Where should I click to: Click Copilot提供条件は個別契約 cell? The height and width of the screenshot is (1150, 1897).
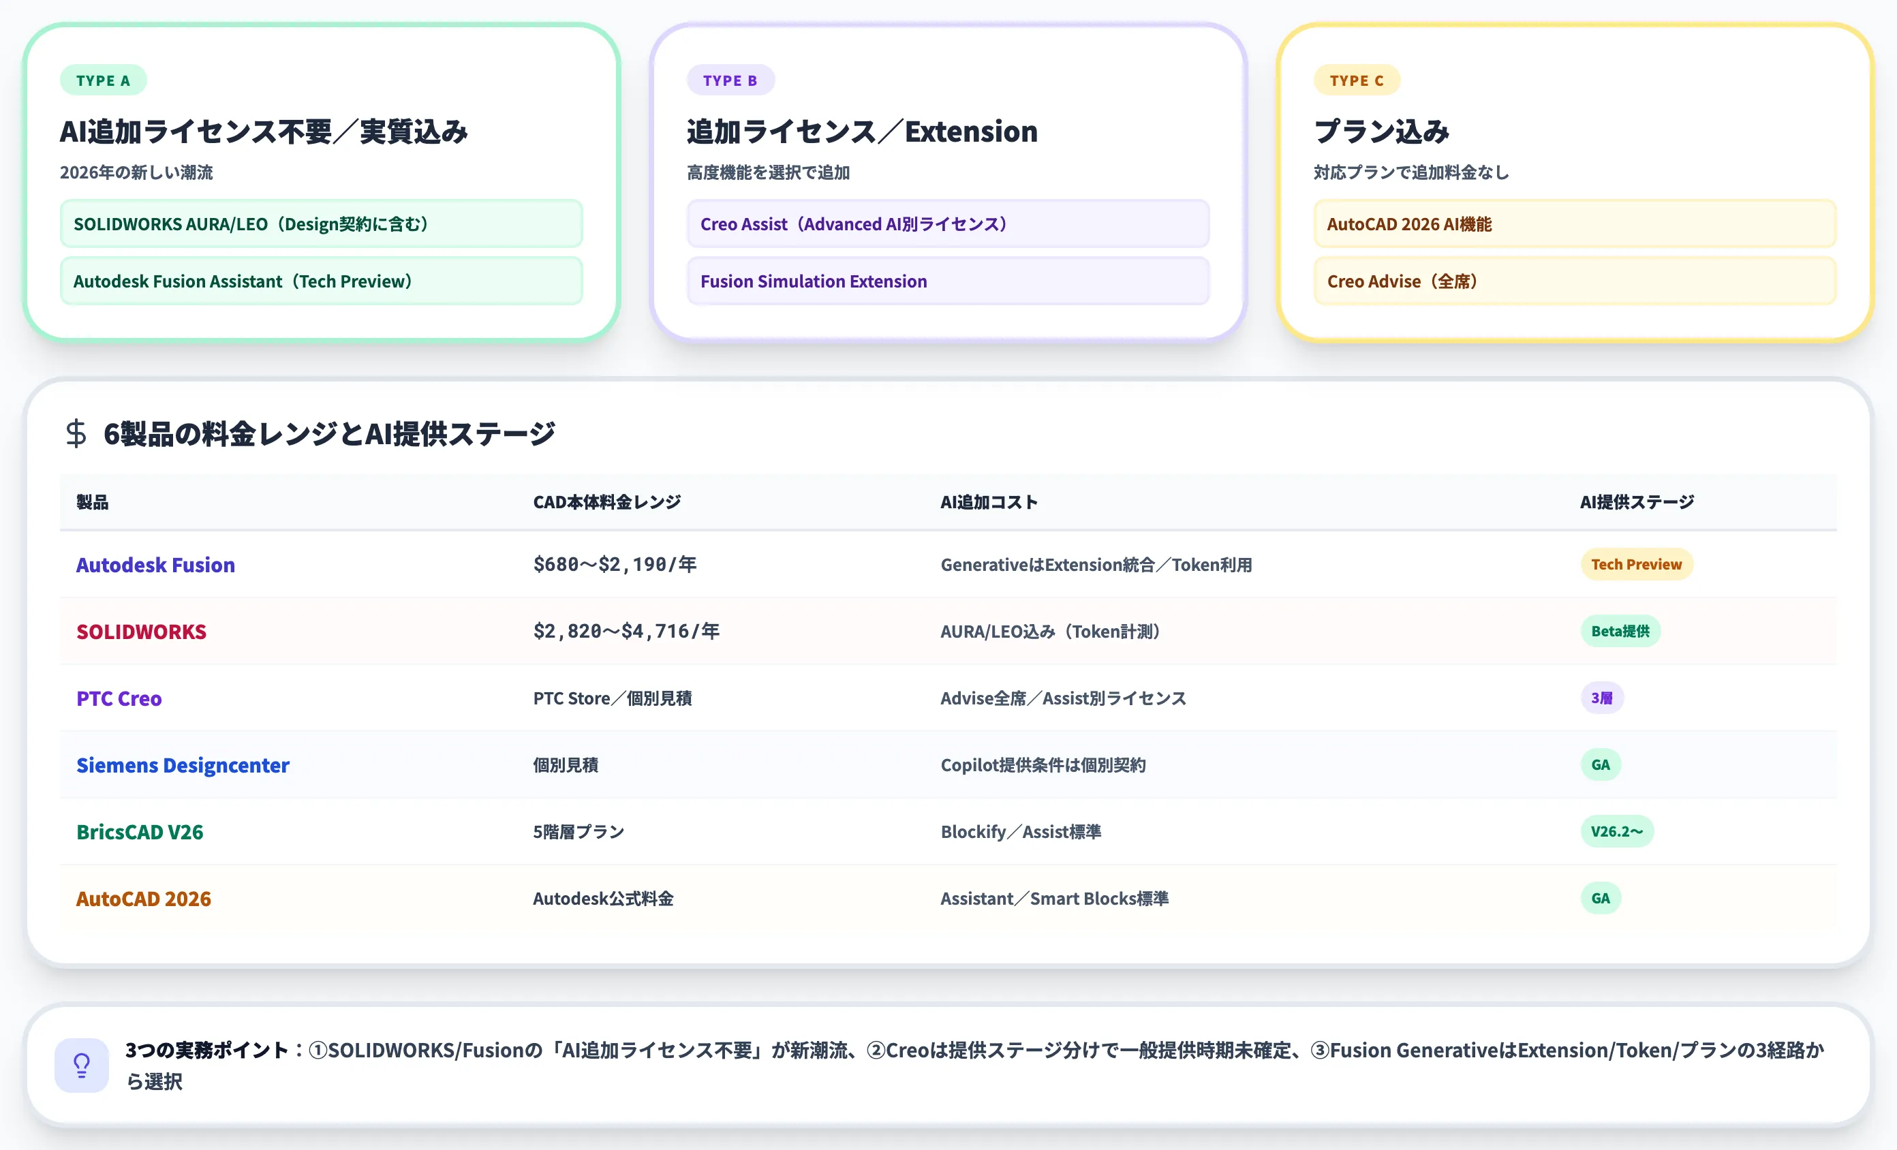click(1043, 765)
